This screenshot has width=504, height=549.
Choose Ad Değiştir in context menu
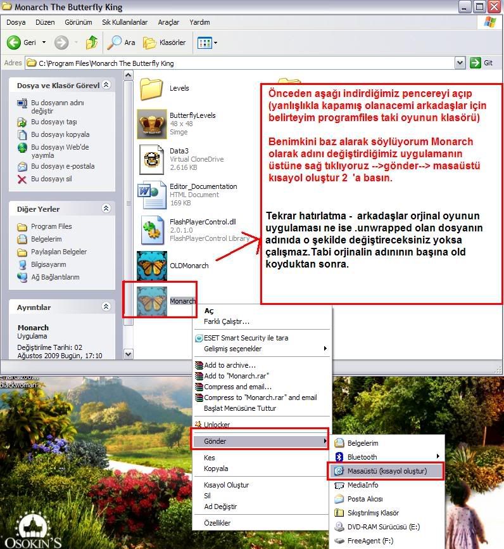pos(261,507)
